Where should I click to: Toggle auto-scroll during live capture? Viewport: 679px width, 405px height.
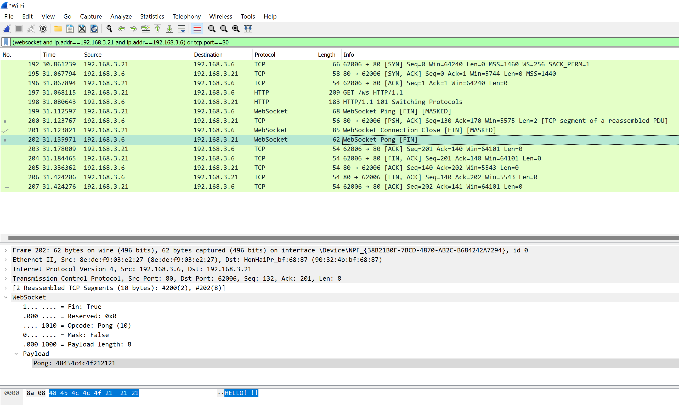(x=181, y=29)
